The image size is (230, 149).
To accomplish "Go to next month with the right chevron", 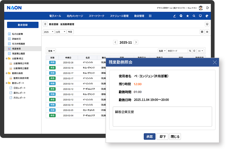I will point(136,42).
